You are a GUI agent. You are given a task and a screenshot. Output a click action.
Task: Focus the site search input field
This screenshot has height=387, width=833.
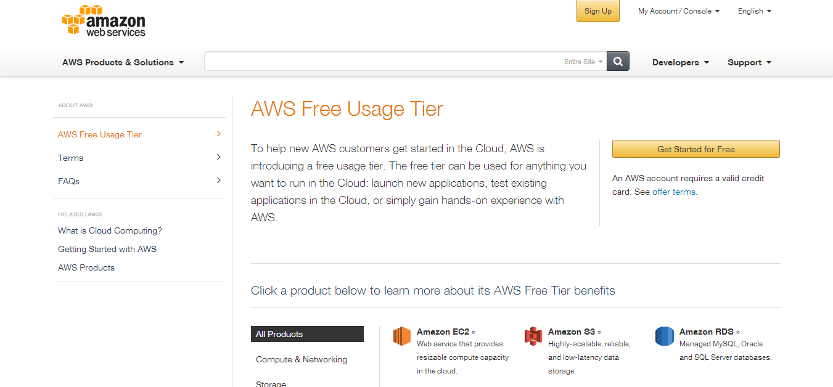(382, 61)
